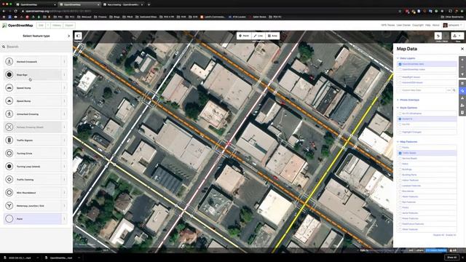466x262 pixels.
Task: Open the GPS Traces link
Action: pos(388,25)
